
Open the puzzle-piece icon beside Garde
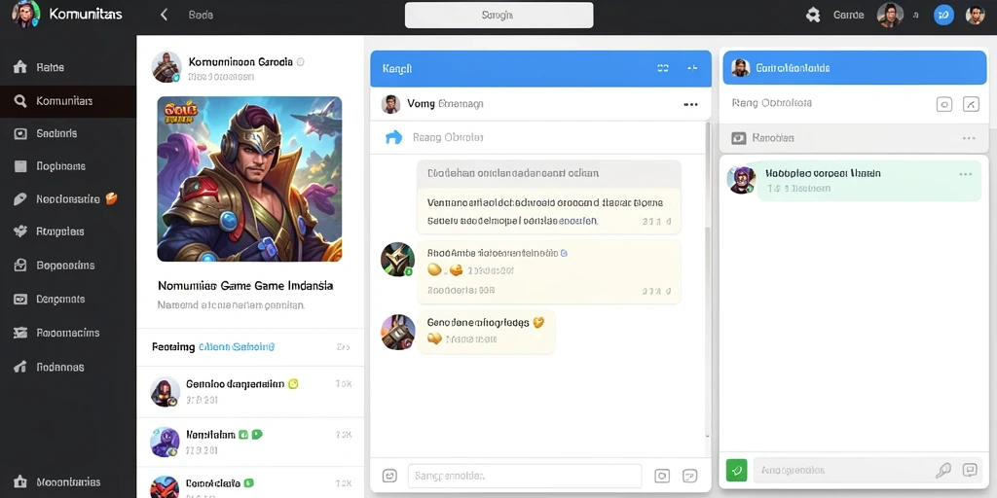click(x=813, y=15)
